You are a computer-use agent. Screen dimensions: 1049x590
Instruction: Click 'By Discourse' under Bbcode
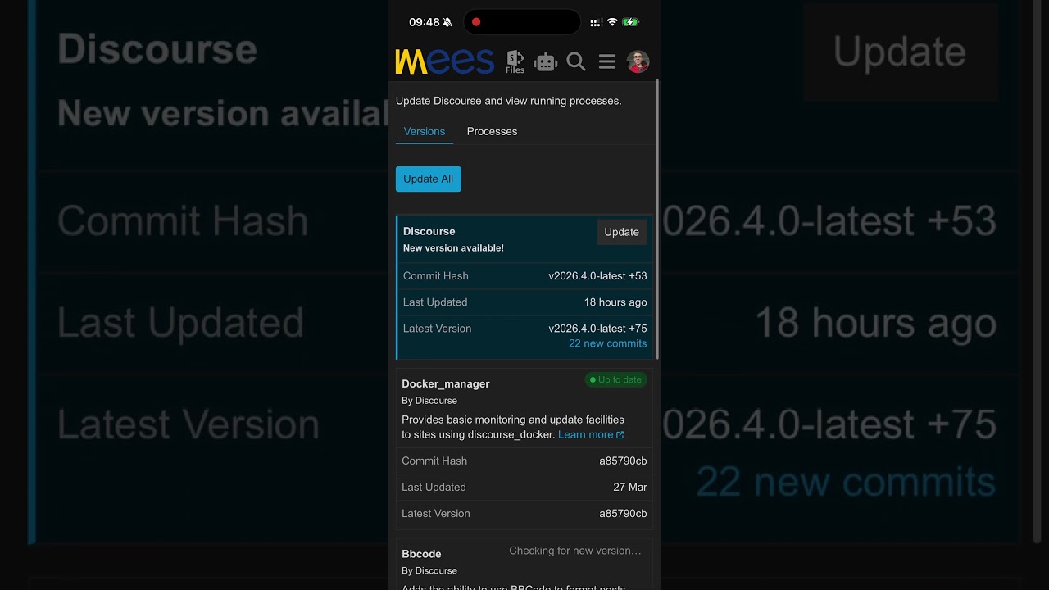click(429, 570)
